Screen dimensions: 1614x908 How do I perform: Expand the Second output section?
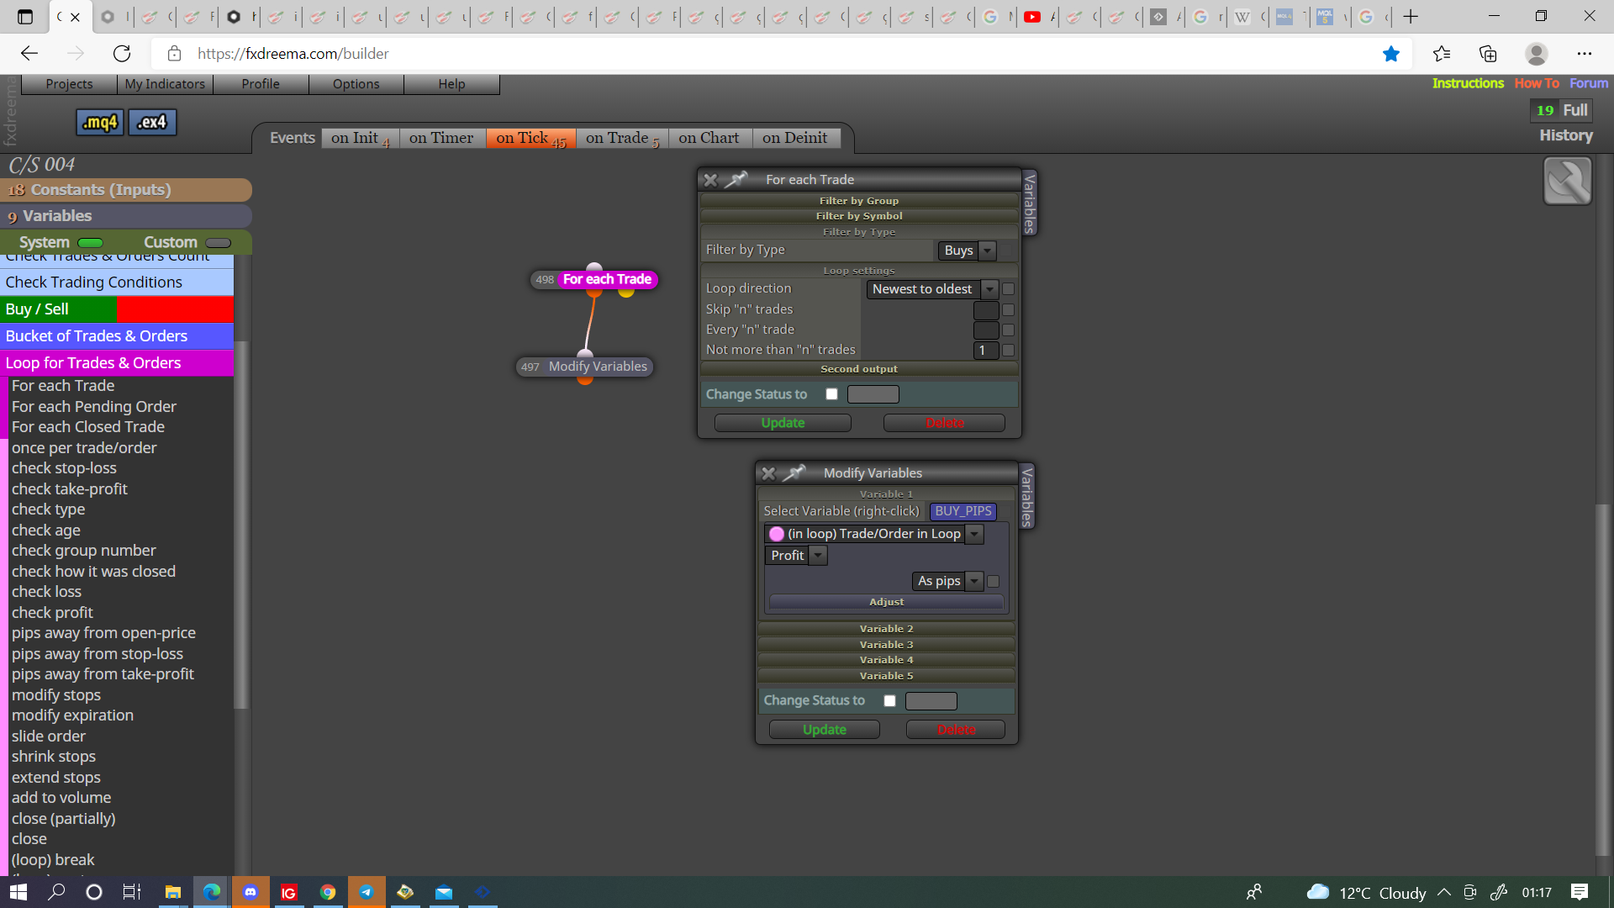pyautogui.click(x=859, y=369)
